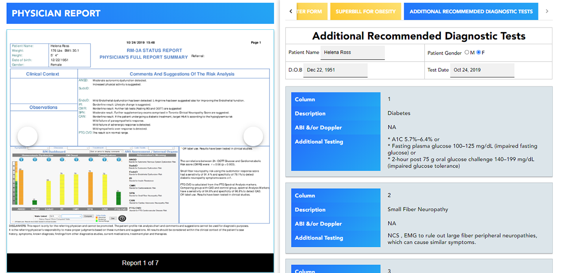
Task: Click the Patient Name field showing Helena Ross
Action: pos(352,53)
